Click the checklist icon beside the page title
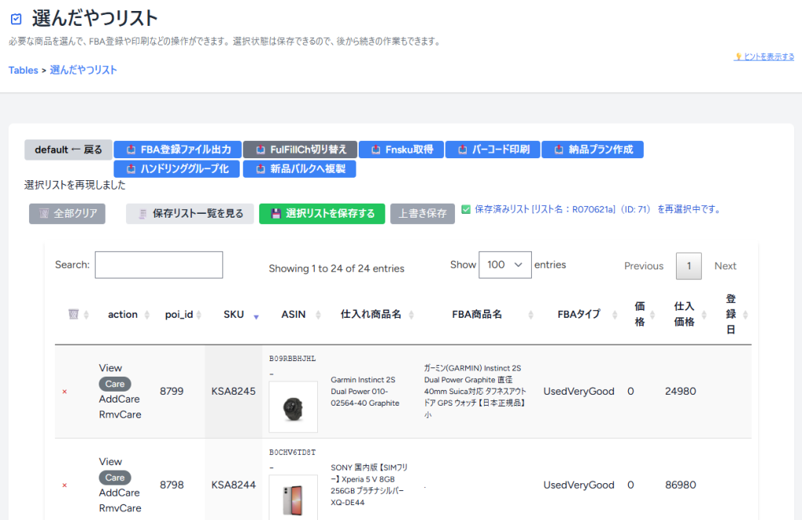 tap(16, 19)
